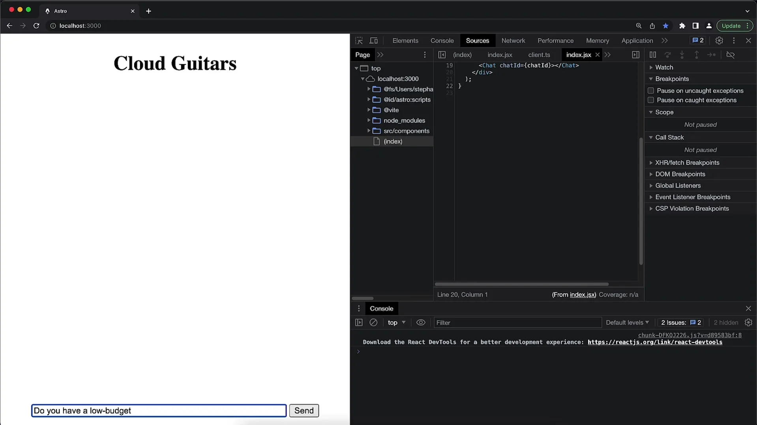Switch to the Performance tab
757x425 pixels.
555,41
